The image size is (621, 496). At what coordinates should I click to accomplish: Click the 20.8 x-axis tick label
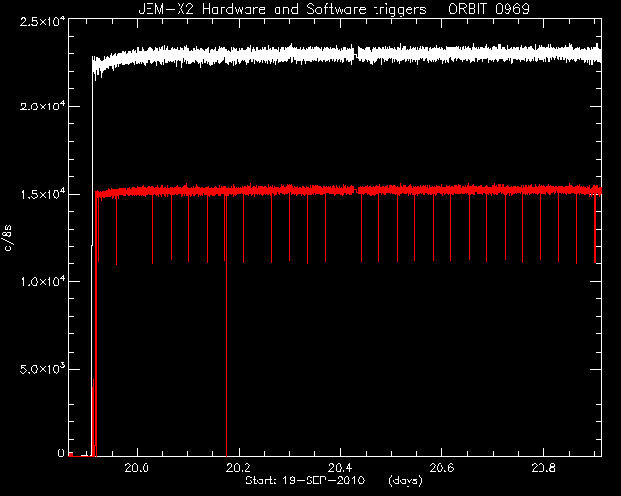pos(543,468)
